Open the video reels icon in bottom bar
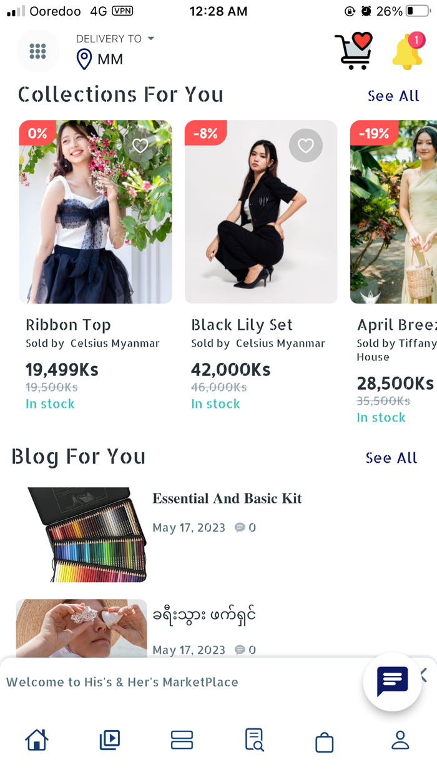Image resolution: width=437 pixels, height=777 pixels. [109, 740]
